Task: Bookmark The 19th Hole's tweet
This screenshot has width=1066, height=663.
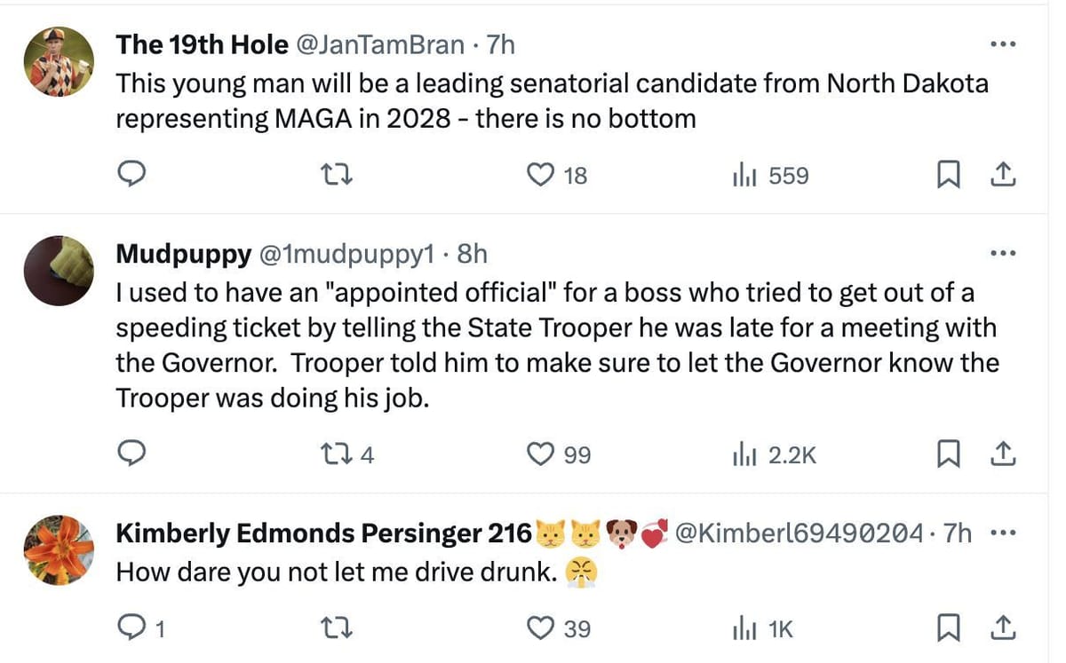Action: [948, 176]
